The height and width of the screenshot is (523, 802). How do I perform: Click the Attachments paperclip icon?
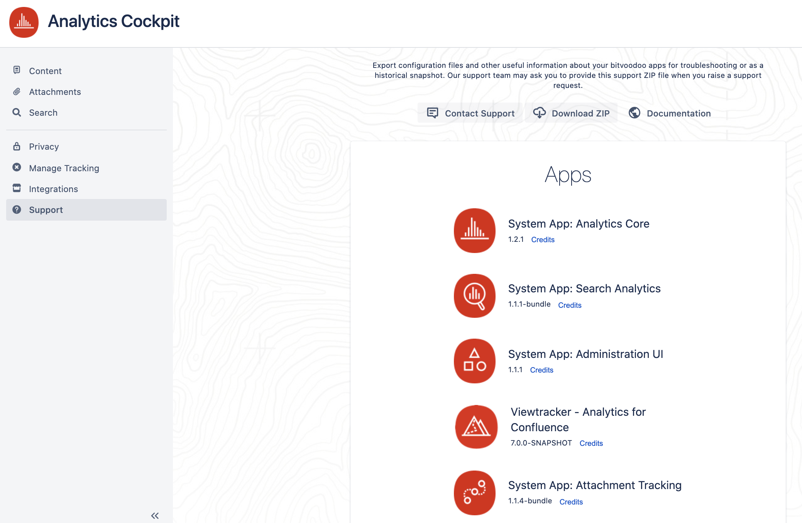17,92
